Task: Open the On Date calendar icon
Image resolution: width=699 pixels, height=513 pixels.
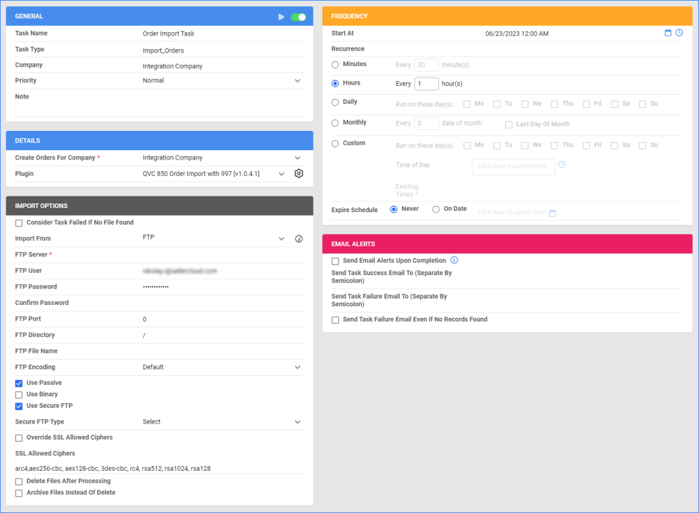Action: click(x=553, y=213)
